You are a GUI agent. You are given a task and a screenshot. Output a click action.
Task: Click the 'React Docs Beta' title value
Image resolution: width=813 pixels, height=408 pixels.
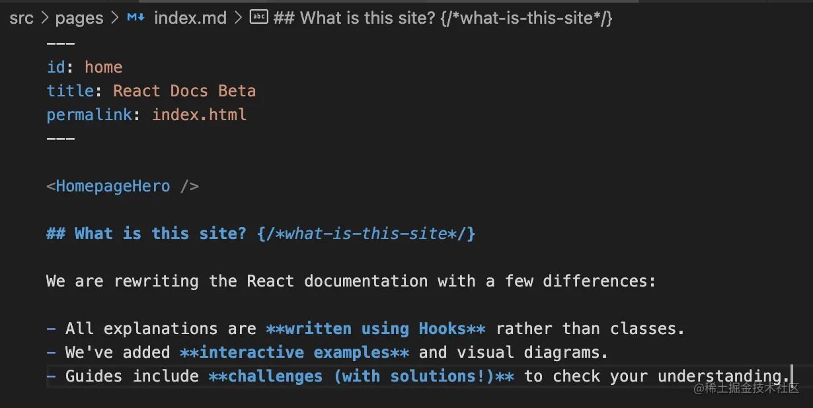[x=184, y=91]
